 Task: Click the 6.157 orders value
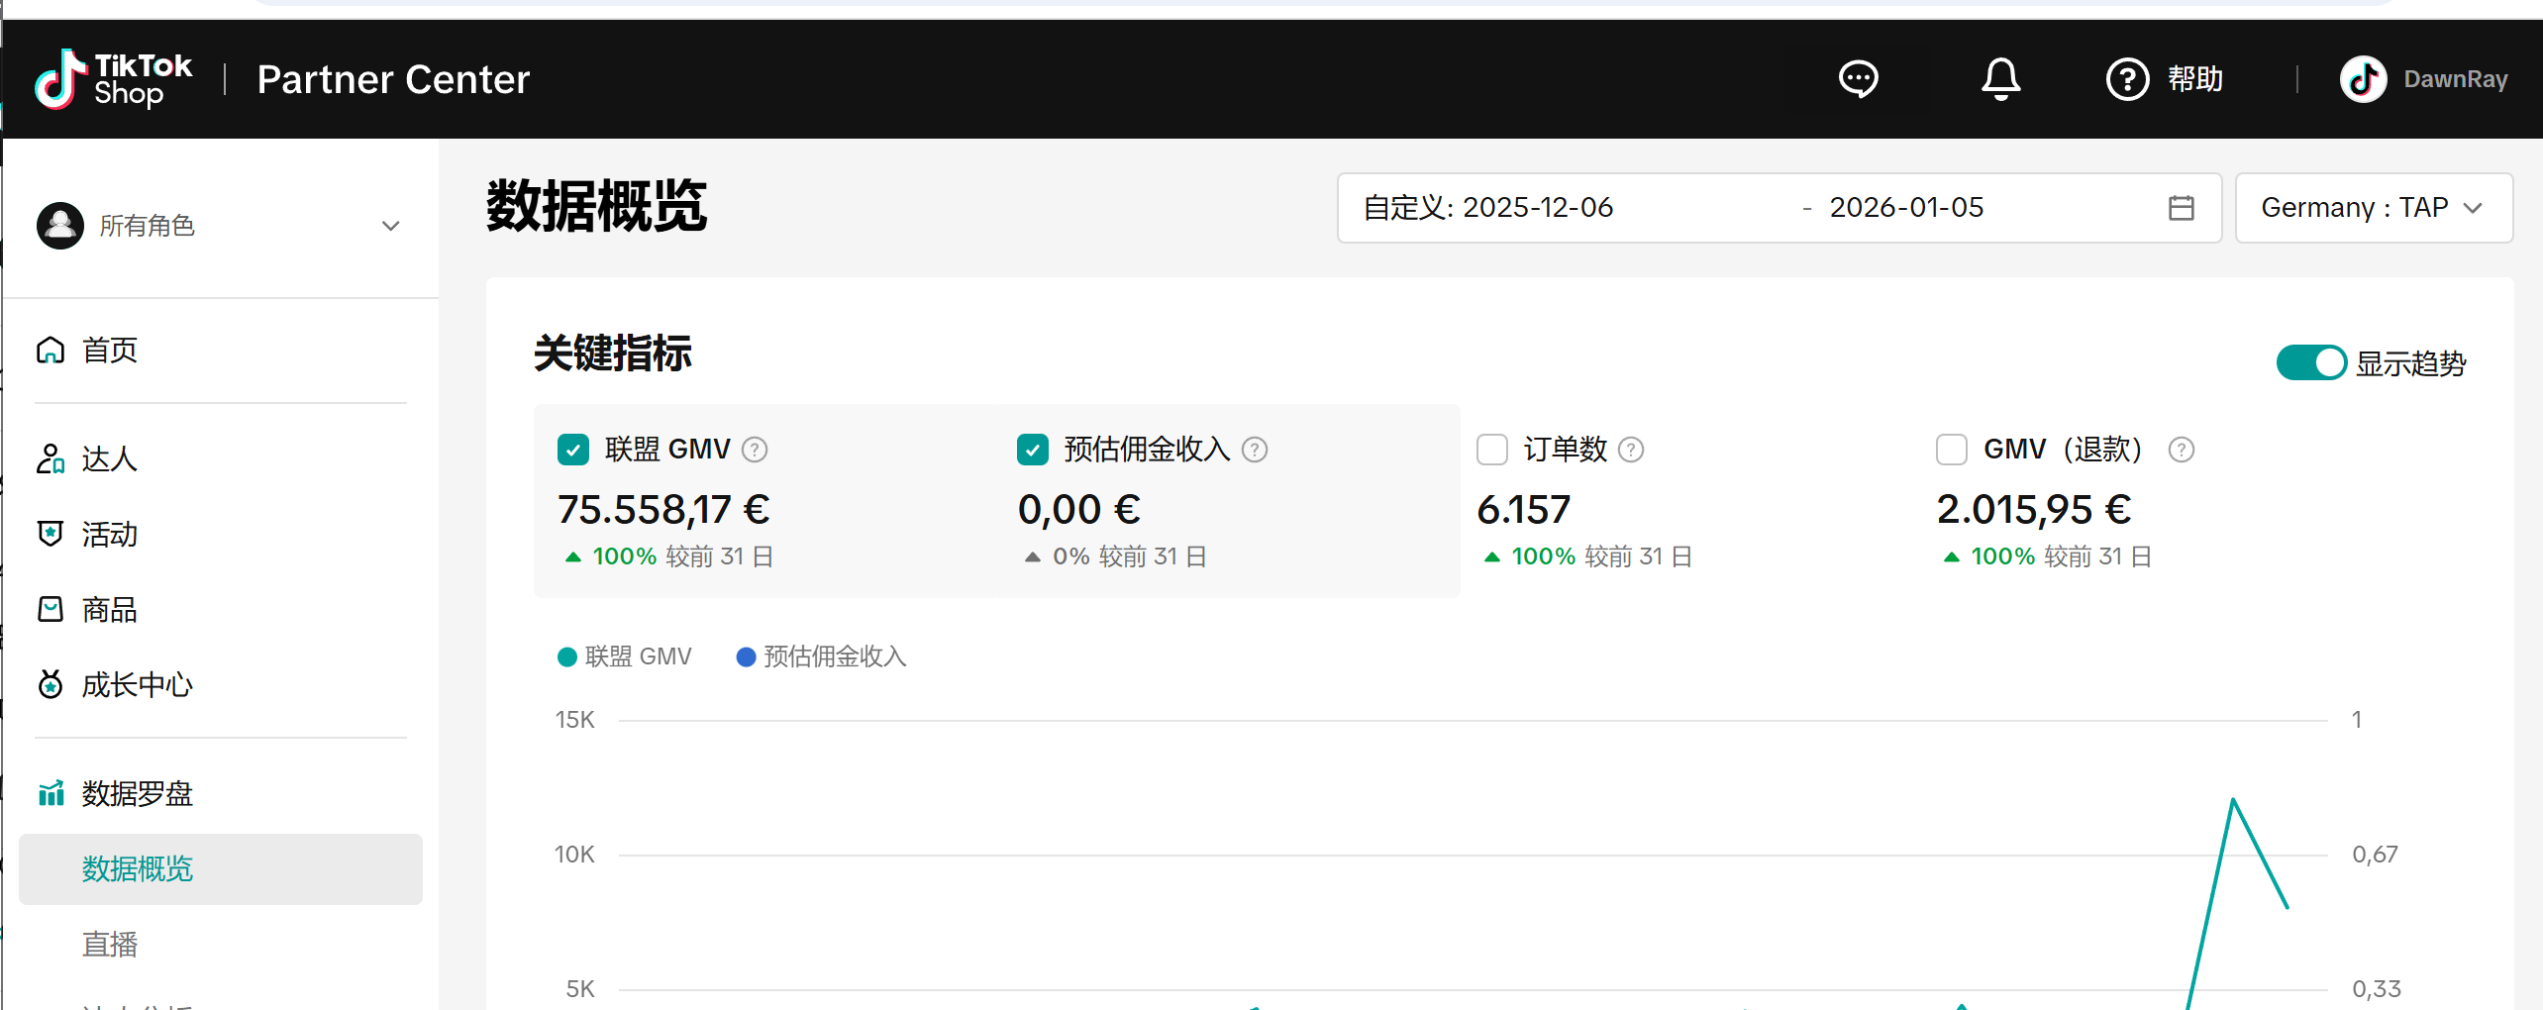(x=1523, y=510)
